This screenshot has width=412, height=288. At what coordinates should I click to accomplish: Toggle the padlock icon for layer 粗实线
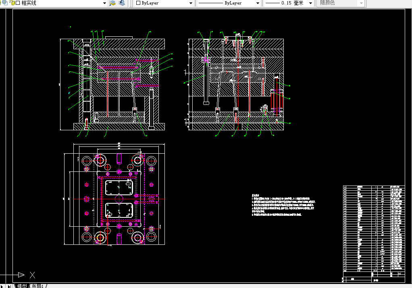pos(12,3)
